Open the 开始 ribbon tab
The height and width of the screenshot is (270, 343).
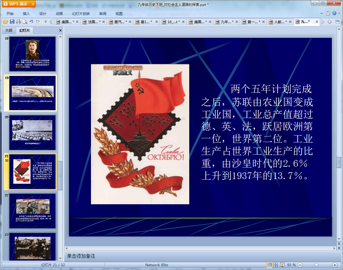click(x=10, y=14)
